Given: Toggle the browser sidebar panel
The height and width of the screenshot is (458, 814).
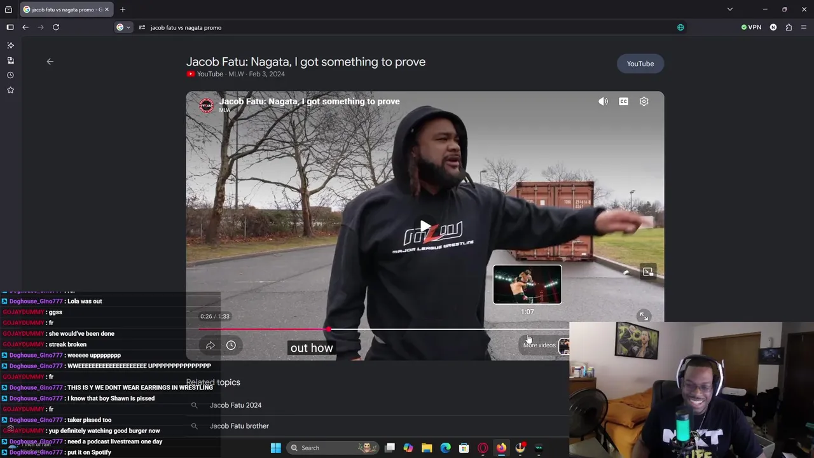Looking at the screenshot, I should coord(10,27).
